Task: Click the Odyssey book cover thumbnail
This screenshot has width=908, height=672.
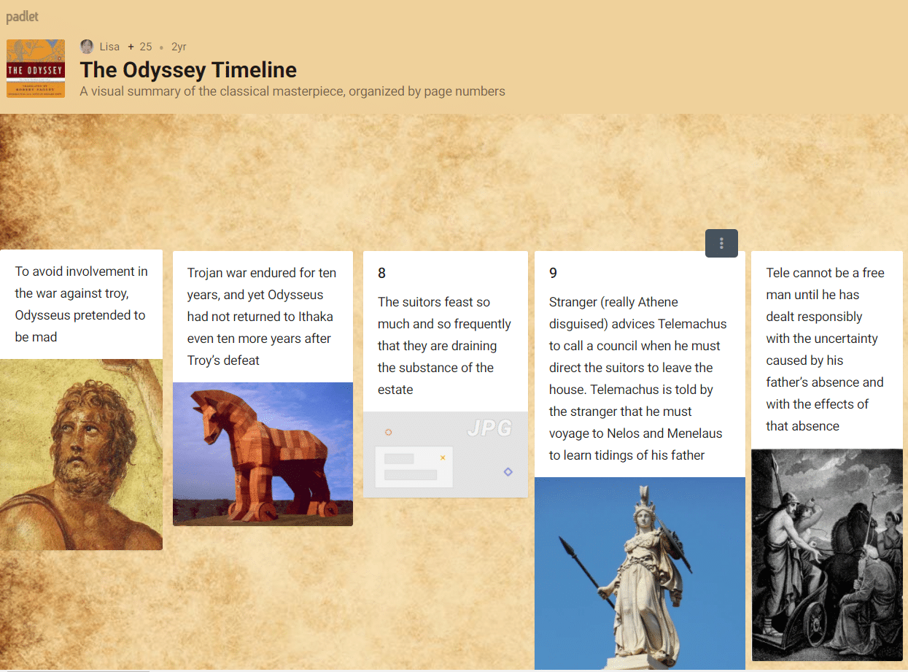Action: click(36, 69)
